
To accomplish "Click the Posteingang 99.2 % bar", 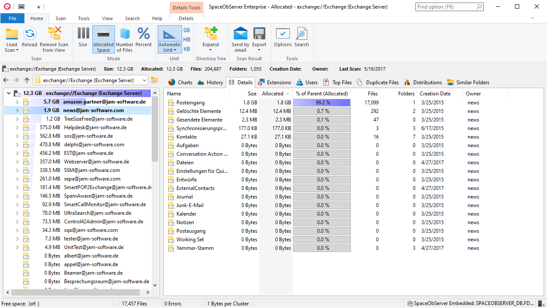I will click(x=322, y=103).
